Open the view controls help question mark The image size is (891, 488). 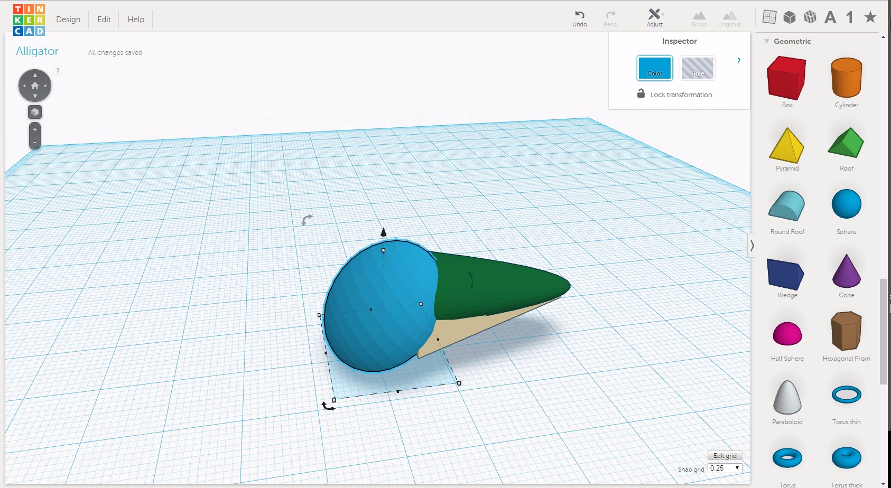[58, 71]
